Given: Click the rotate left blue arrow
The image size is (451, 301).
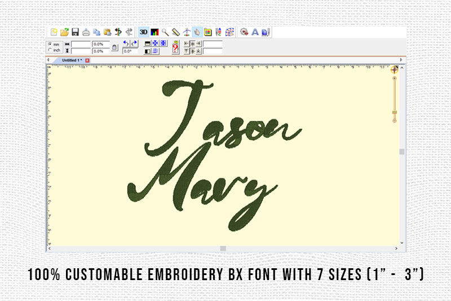Looking at the screenshot, I should pos(126,43).
